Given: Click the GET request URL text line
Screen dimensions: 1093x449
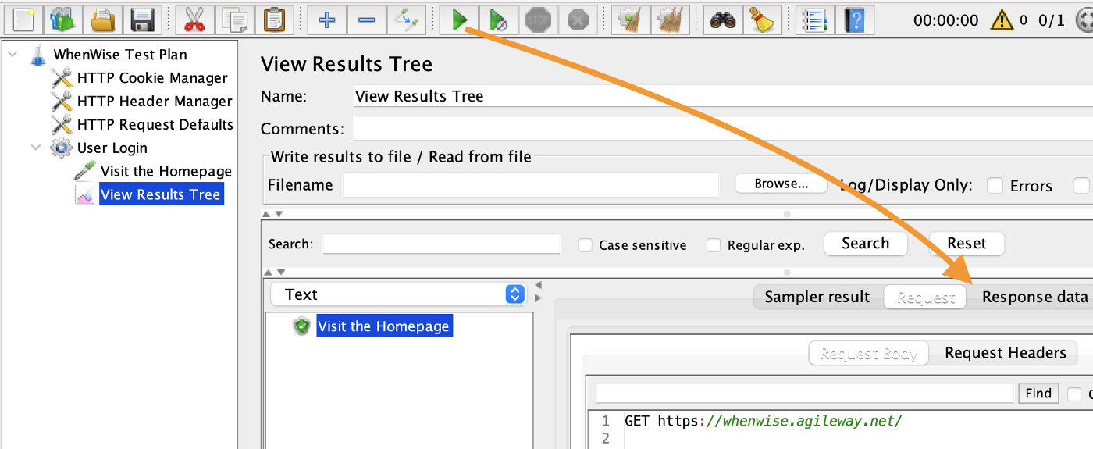Looking at the screenshot, I should click(x=764, y=421).
